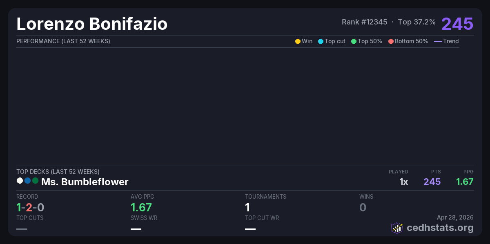Click the player name Lorenzo Bonifazio
490x244 pixels.
[x=92, y=24]
